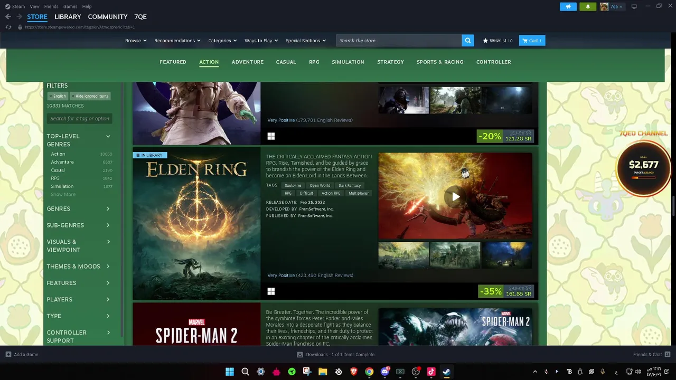This screenshot has height=380, width=676.
Task: Open the green notifications bell
Action: (x=588, y=6)
